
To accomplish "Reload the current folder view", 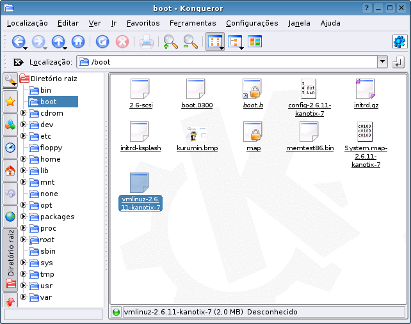I will (x=102, y=42).
